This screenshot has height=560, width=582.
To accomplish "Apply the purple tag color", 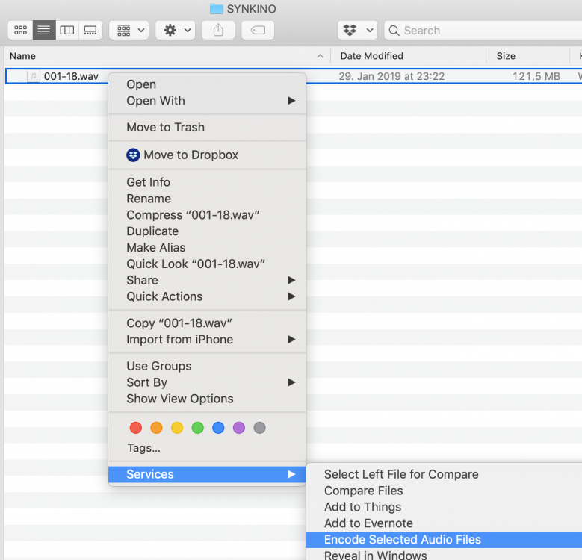I will [239, 428].
